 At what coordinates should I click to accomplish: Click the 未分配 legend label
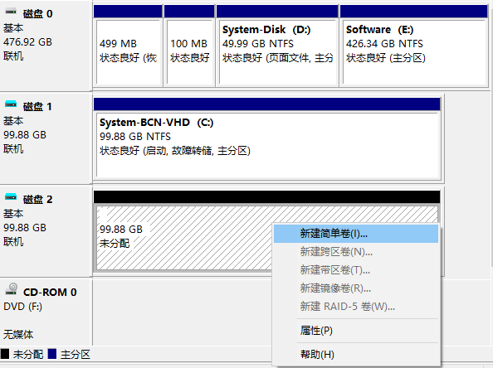coord(28,355)
